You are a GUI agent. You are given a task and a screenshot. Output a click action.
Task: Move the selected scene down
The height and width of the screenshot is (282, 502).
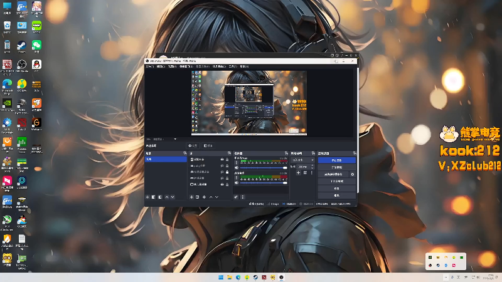(173, 197)
